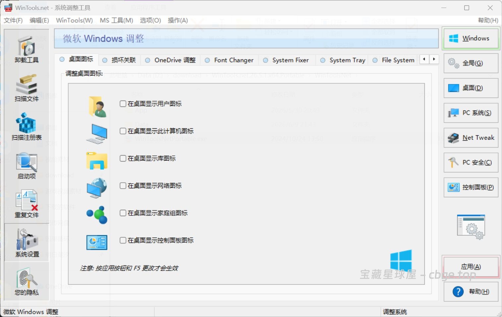Click the 微软 Windows 调整 header banner

(x=246, y=38)
